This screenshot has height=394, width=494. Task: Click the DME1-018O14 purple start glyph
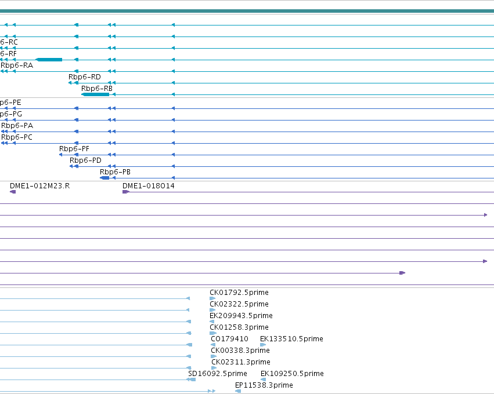point(126,192)
